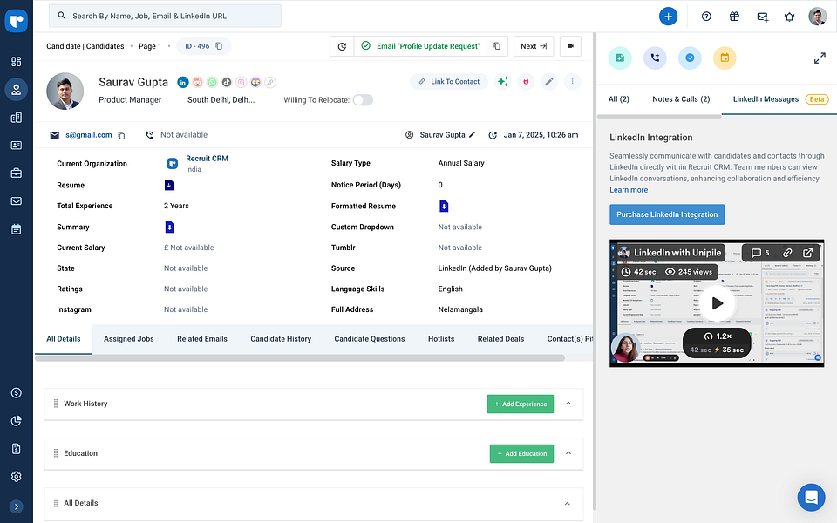Viewport: 837px width, 523px height.
Task: Expand the right panel with the expand arrows
Action: (820, 58)
